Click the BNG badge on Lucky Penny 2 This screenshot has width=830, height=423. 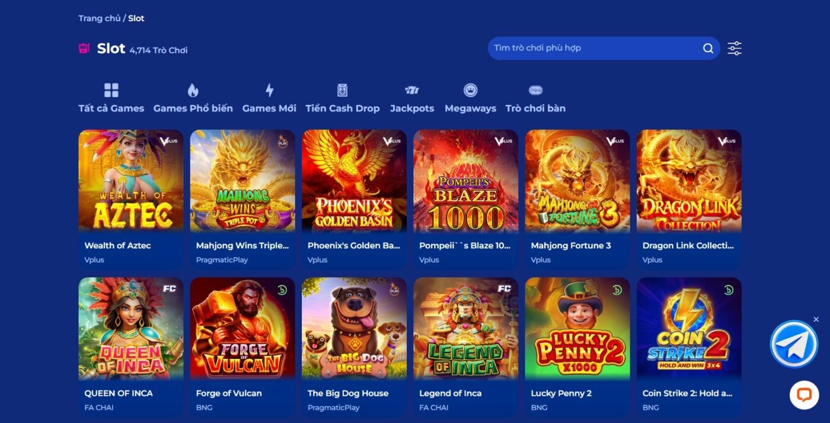[617, 290]
